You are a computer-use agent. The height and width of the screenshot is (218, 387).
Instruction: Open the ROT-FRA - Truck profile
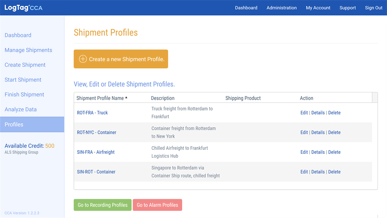92,112
